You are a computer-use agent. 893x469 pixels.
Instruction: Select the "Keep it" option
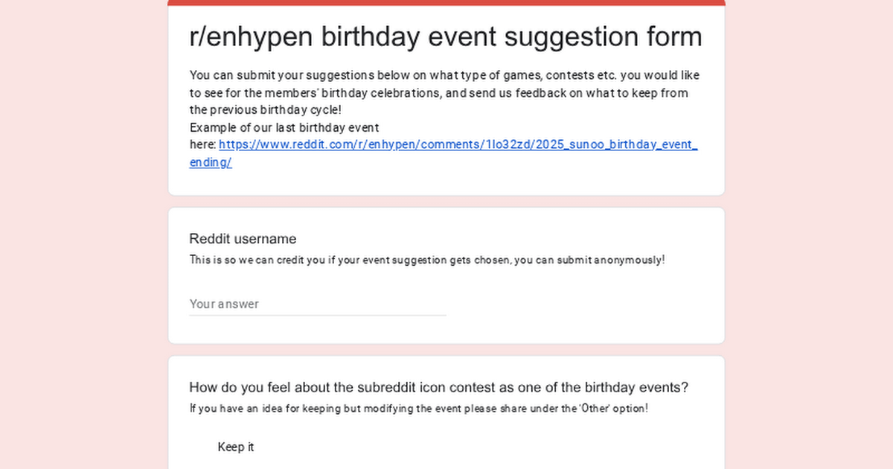(199, 447)
